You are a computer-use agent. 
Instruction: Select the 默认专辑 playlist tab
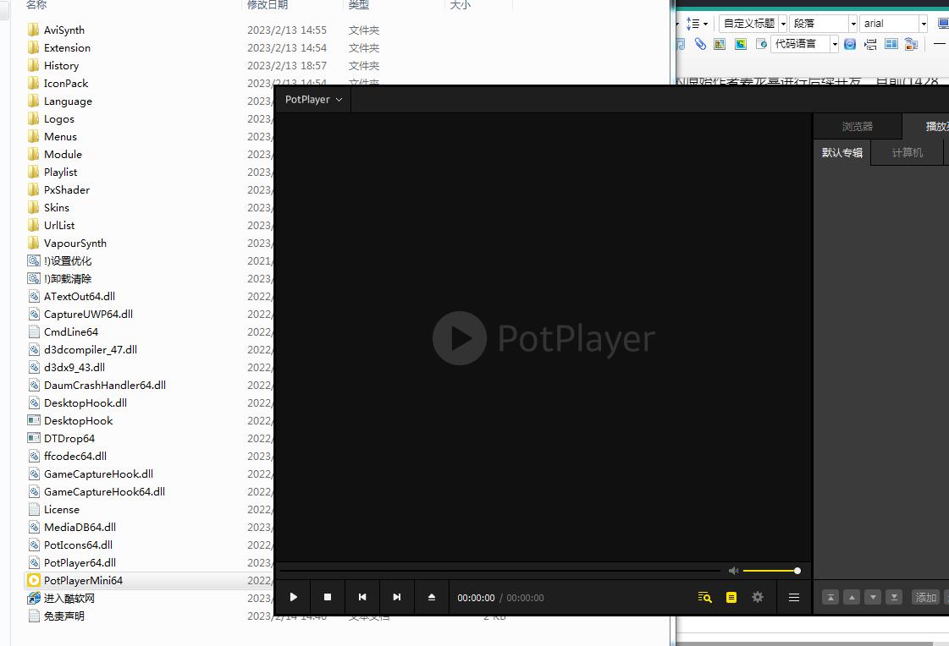841,152
